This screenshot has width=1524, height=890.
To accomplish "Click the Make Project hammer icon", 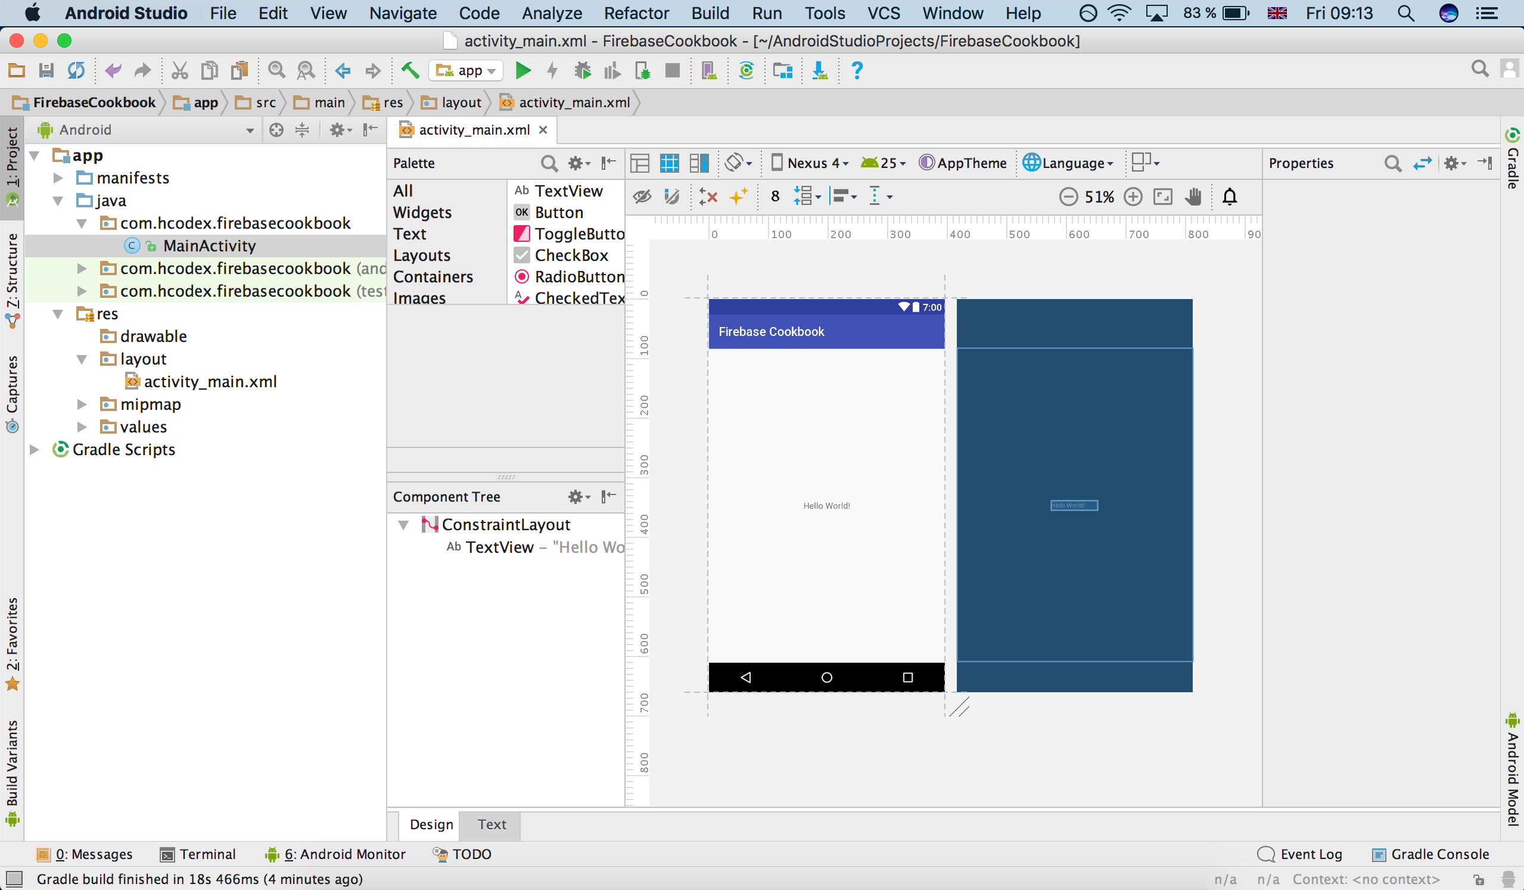I will (410, 71).
